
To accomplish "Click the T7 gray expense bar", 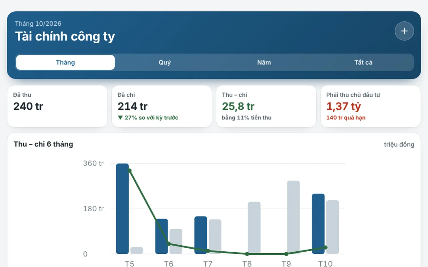I will tap(215, 237).
